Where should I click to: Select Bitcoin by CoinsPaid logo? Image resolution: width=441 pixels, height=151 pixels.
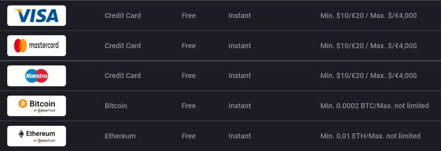coord(36,106)
